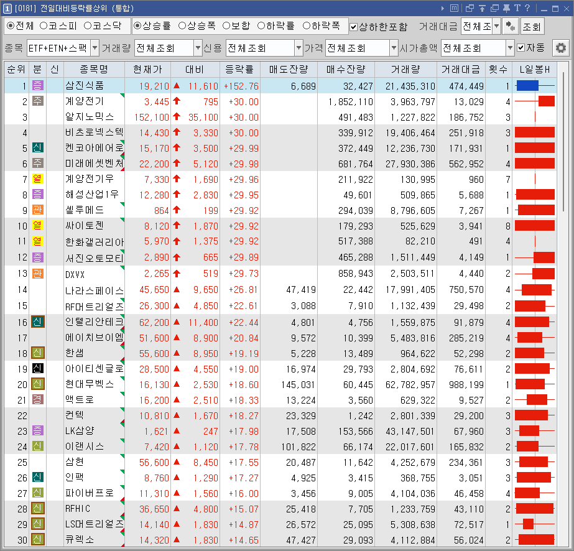The image size is (574, 551).
Task: Select the 코스닥 radio button
Action: click(88, 25)
